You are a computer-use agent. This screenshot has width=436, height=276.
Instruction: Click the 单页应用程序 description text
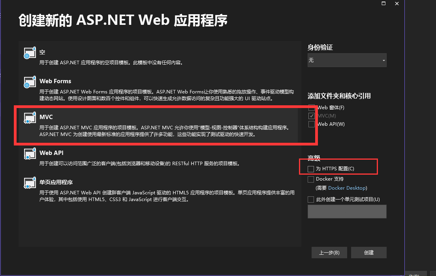(x=167, y=196)
